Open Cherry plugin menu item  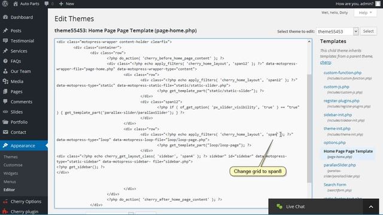click(24, 211)
